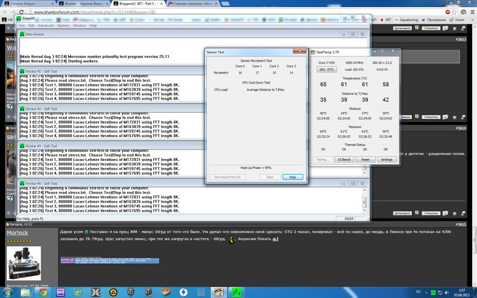Open the Help menu in Prime95
477x298 pixels.
pos(93,25)
